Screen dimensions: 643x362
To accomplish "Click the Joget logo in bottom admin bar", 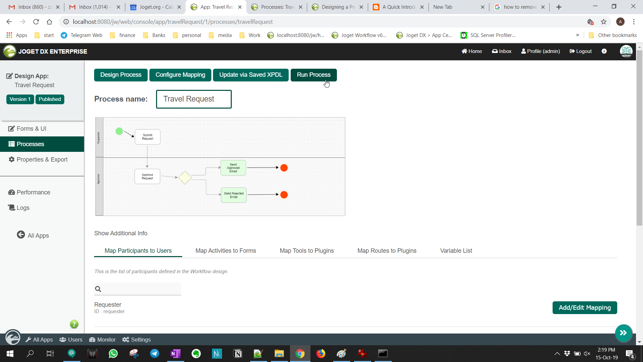I will [13, 337].
